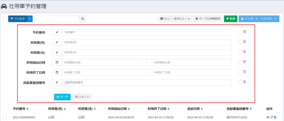Open インポート・エクスポート menu
This screenshot has height=121, width=284.
pyautogui.click(x=259, y=19)
